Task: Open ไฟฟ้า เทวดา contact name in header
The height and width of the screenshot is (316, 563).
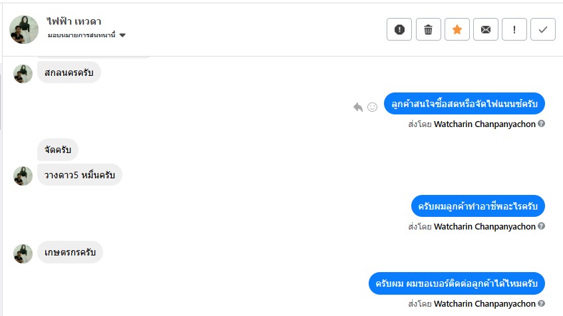Action: pos(75,22)
